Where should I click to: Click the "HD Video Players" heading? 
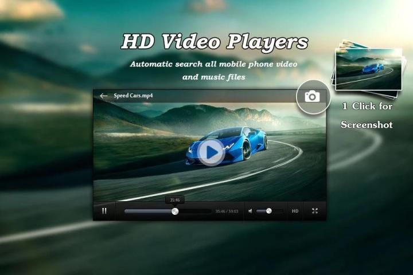pos(214,42)
